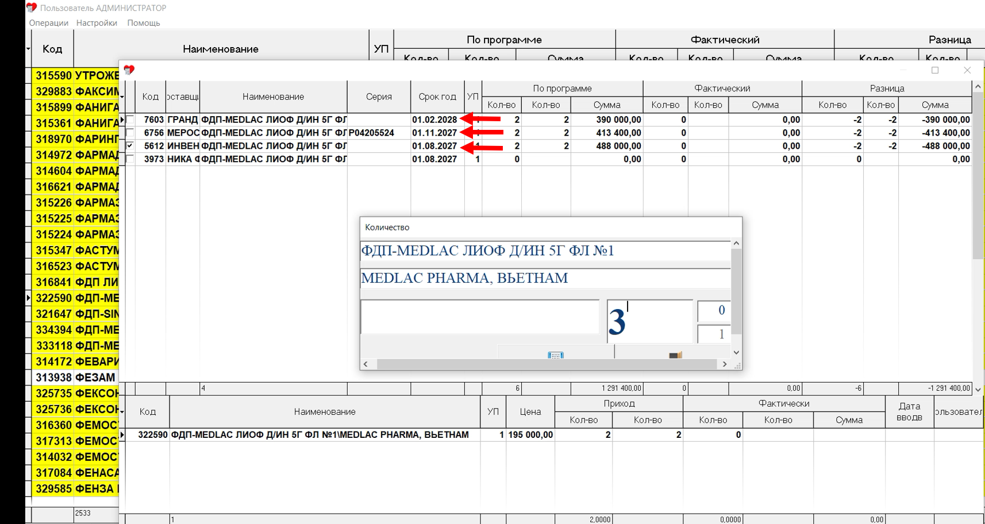
Task: Click main window Наименование column header
Action: click(221, 49)
